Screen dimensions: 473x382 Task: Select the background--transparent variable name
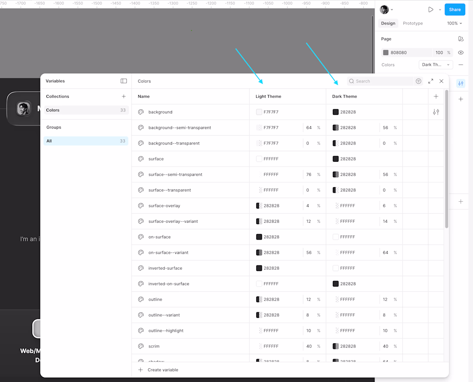pyautogui.click(x=174, y=143)
